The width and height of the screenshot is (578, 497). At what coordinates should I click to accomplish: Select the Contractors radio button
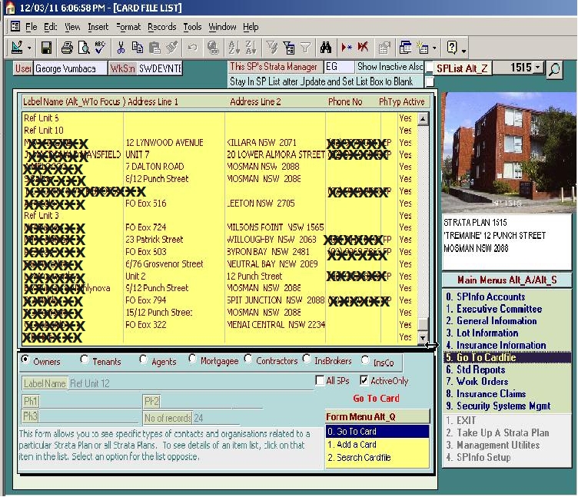coord(249,359)
